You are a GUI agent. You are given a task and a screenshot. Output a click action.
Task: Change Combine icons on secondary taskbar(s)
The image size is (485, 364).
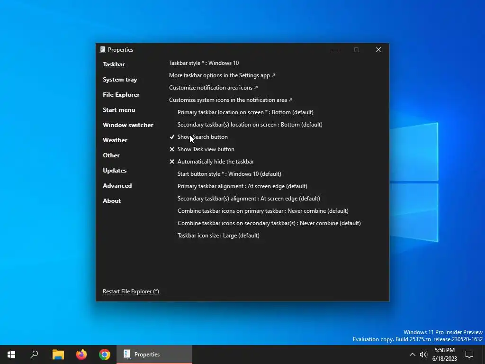269,223
